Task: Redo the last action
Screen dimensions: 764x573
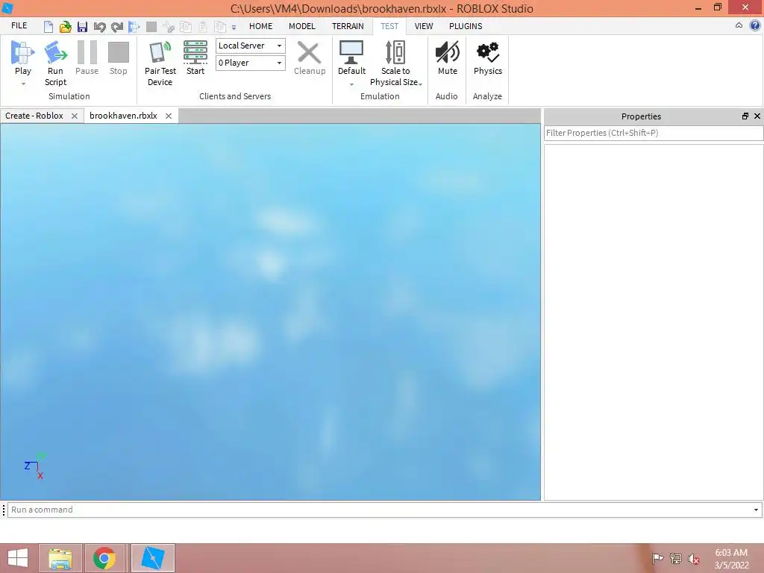Action: click(x=117, y=26)
